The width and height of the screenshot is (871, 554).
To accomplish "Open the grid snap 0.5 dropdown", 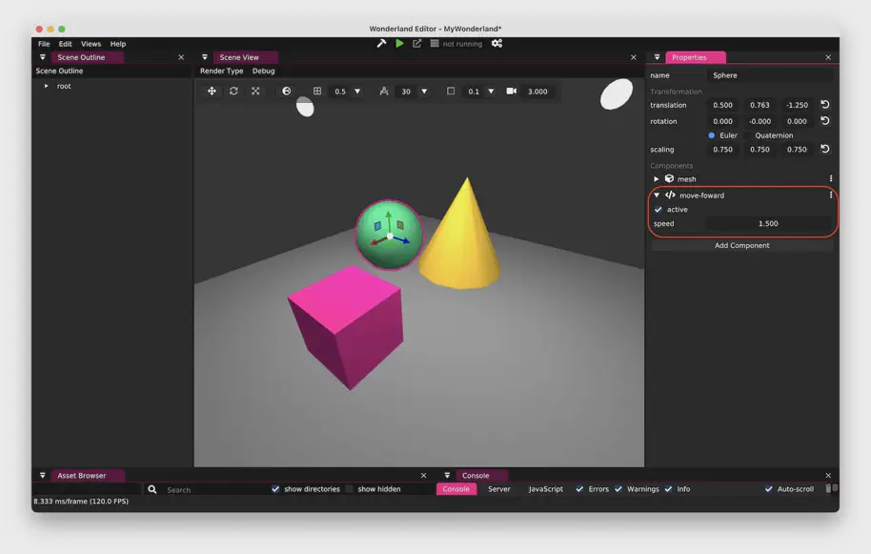I will click(357, 92).
